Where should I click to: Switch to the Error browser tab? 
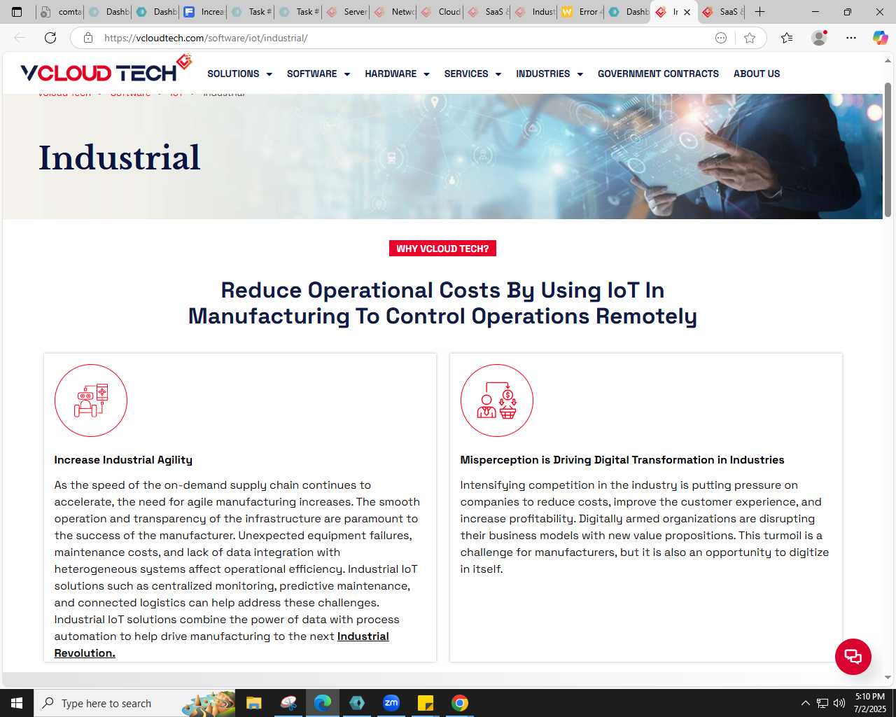(582, 12)
